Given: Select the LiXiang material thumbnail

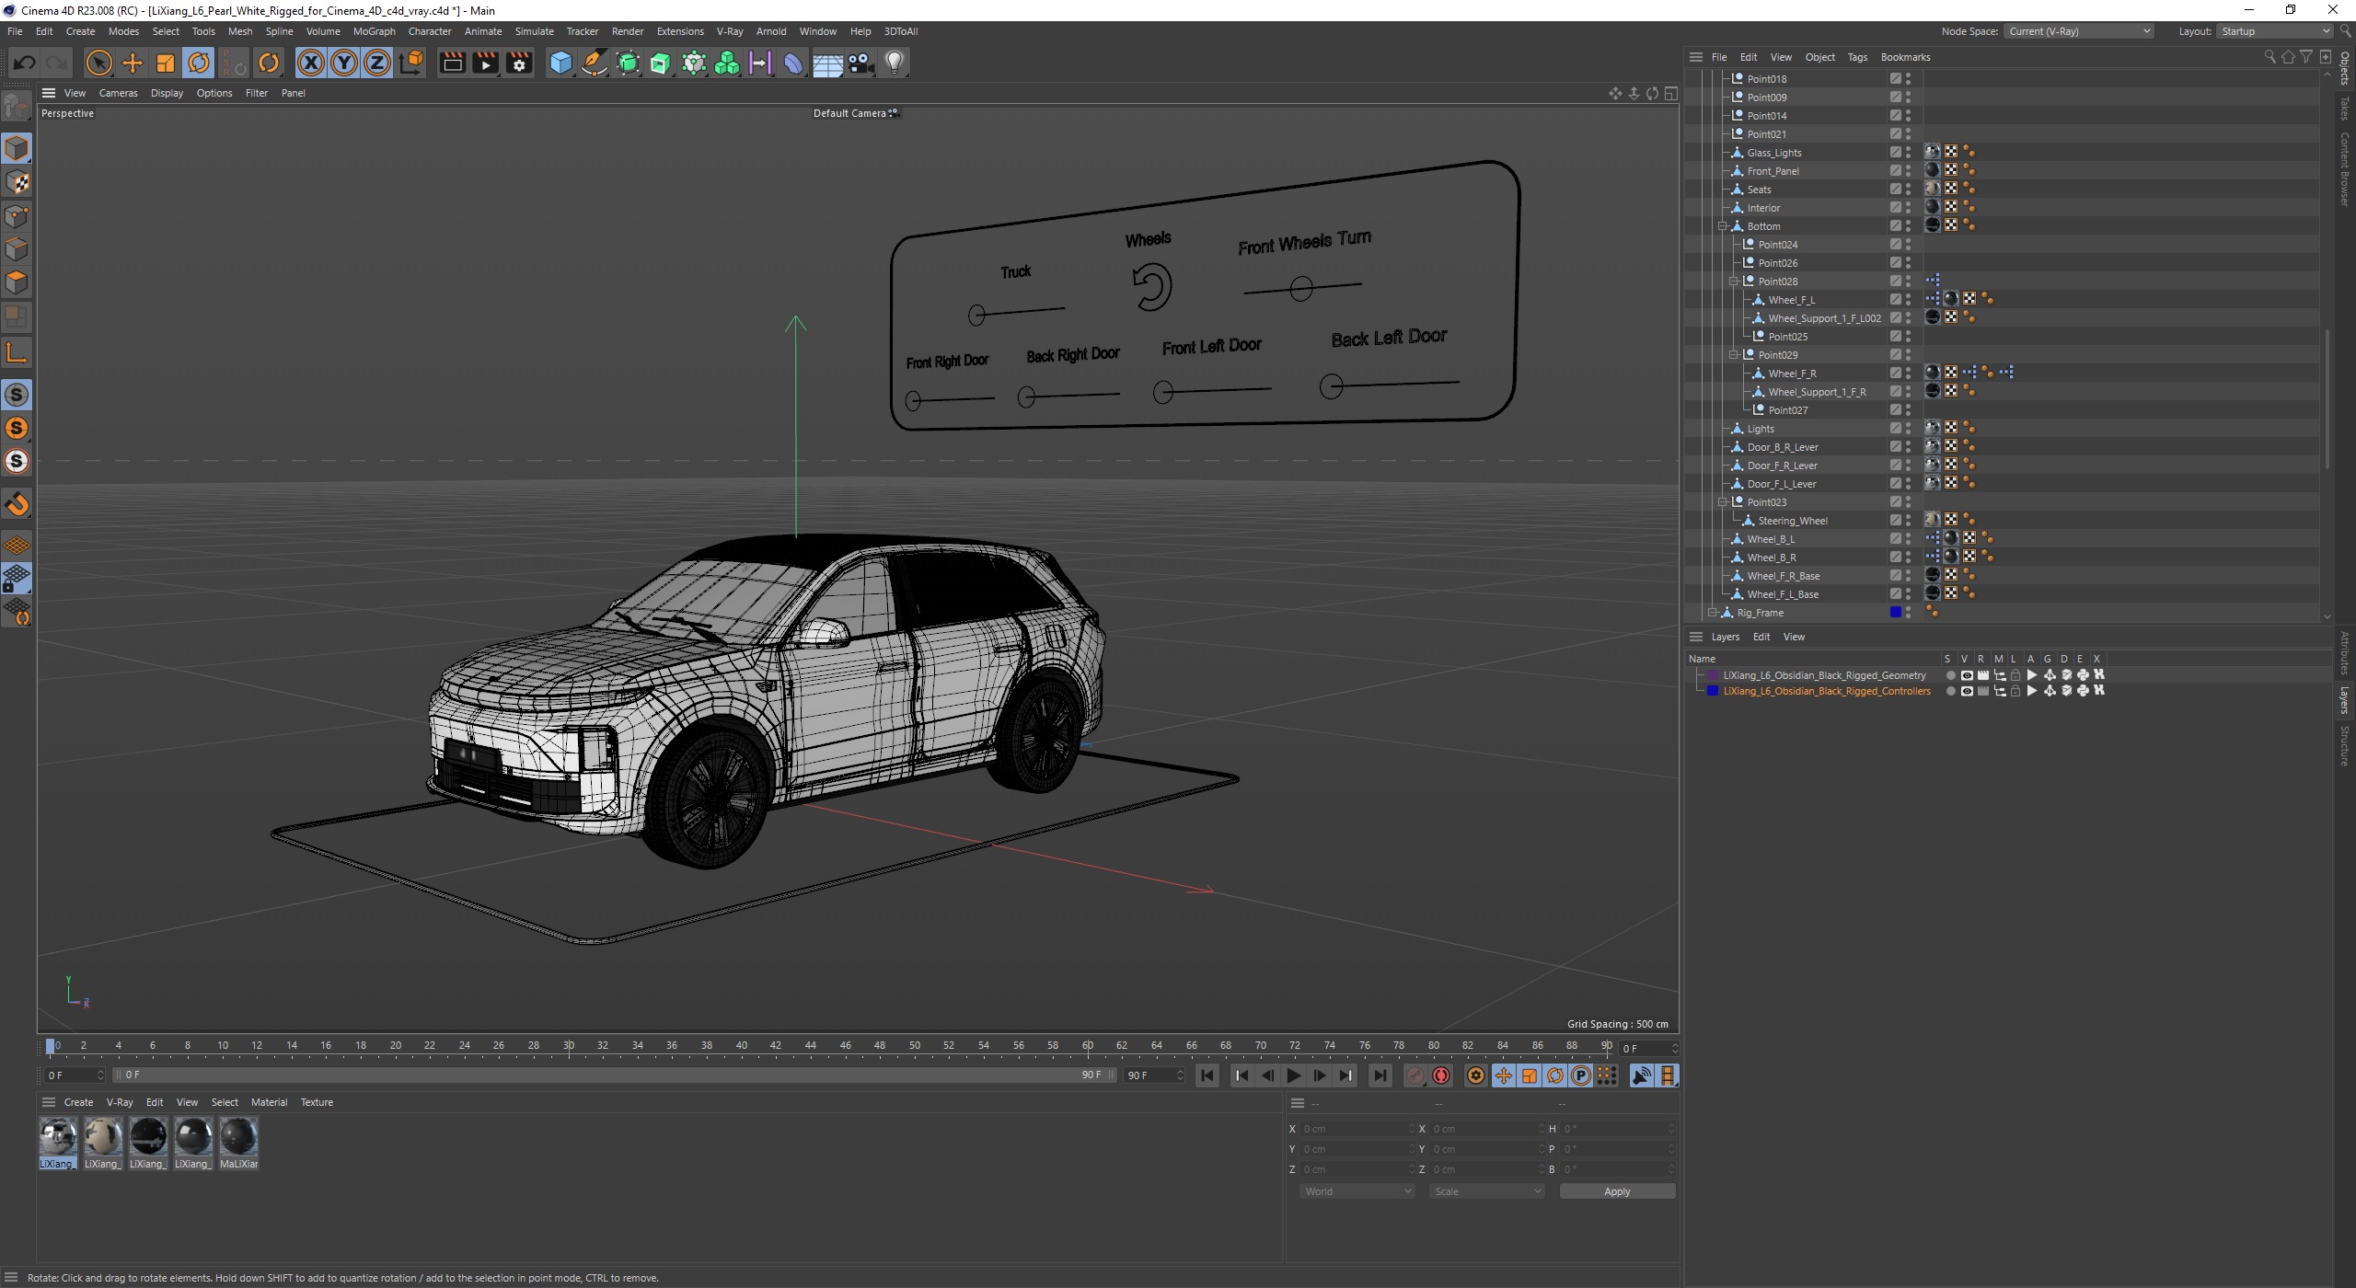Looking at the screenshot, I should [x=57, y=1135].
